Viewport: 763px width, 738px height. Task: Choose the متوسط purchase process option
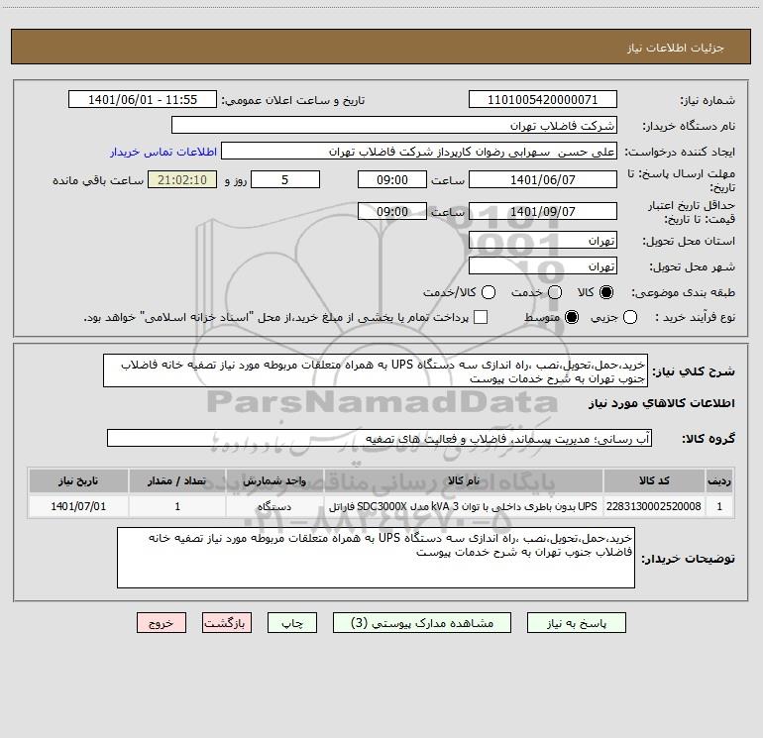572,317
